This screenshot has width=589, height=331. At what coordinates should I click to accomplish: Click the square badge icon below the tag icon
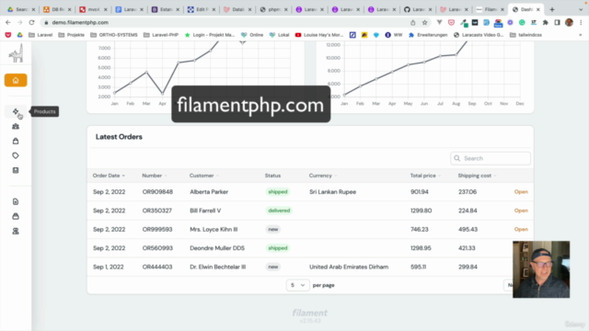click(16, 170)
